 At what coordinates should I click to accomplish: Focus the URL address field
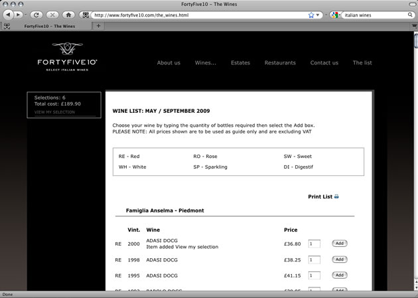200,15
